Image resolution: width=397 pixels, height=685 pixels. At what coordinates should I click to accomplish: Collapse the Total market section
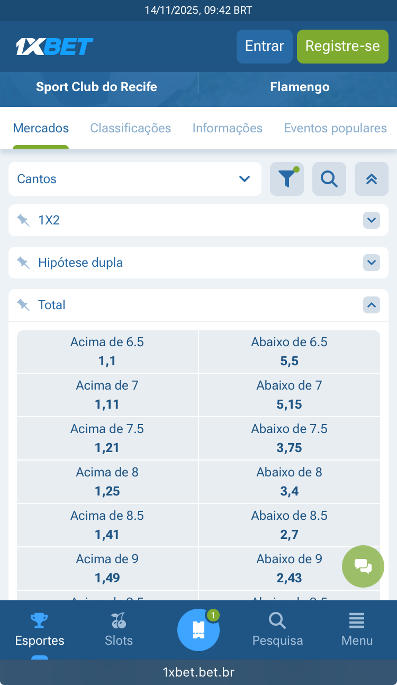pos(371,305)
